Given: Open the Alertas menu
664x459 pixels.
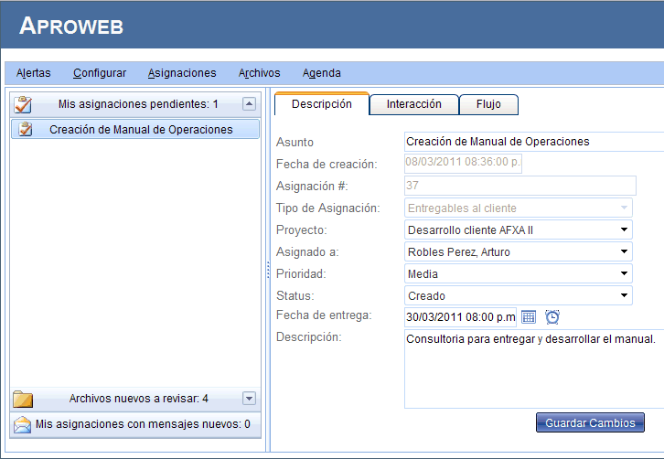Looking at the screenshot, I should (34, 73).
